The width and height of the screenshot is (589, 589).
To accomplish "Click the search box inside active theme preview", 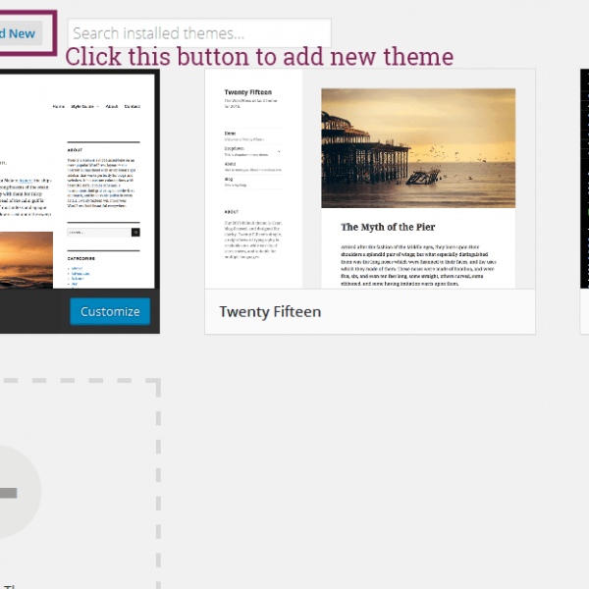I will 98,233.
